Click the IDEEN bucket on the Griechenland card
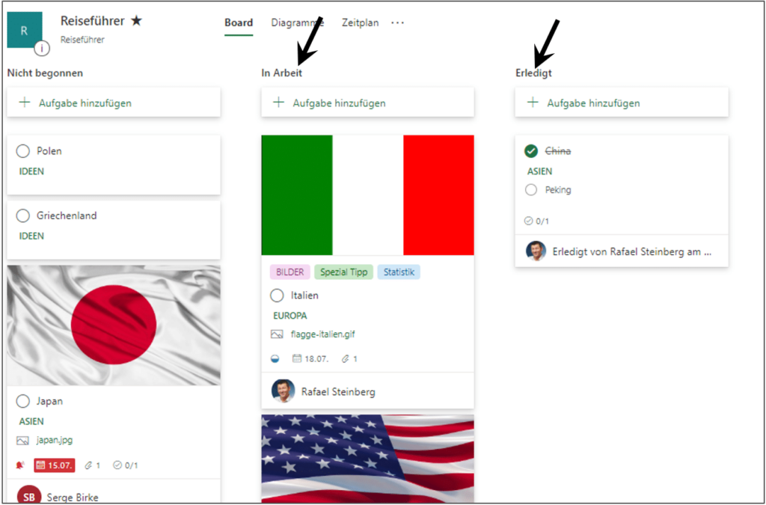 tap(31, 236)
